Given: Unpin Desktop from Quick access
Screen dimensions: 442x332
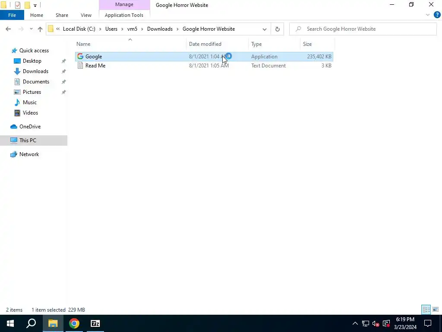Looking at the screenshot, I should coord(64,61).
